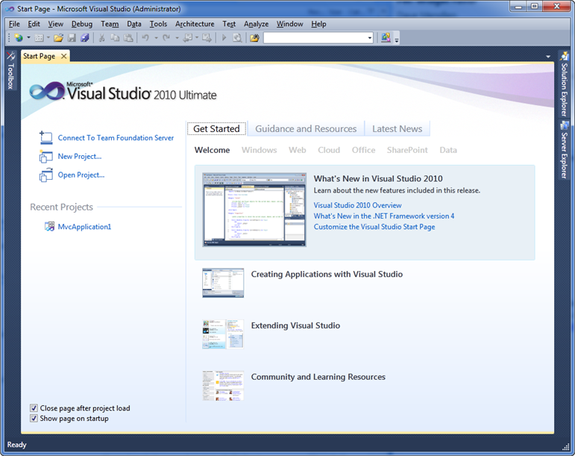
Task: Click the Open Folder icon beside the search box
Action: pyautogui.click(x=254, y=37)
